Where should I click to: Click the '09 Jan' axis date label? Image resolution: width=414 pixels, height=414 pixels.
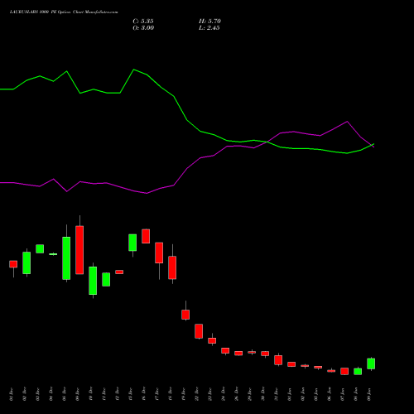[369, 394]
